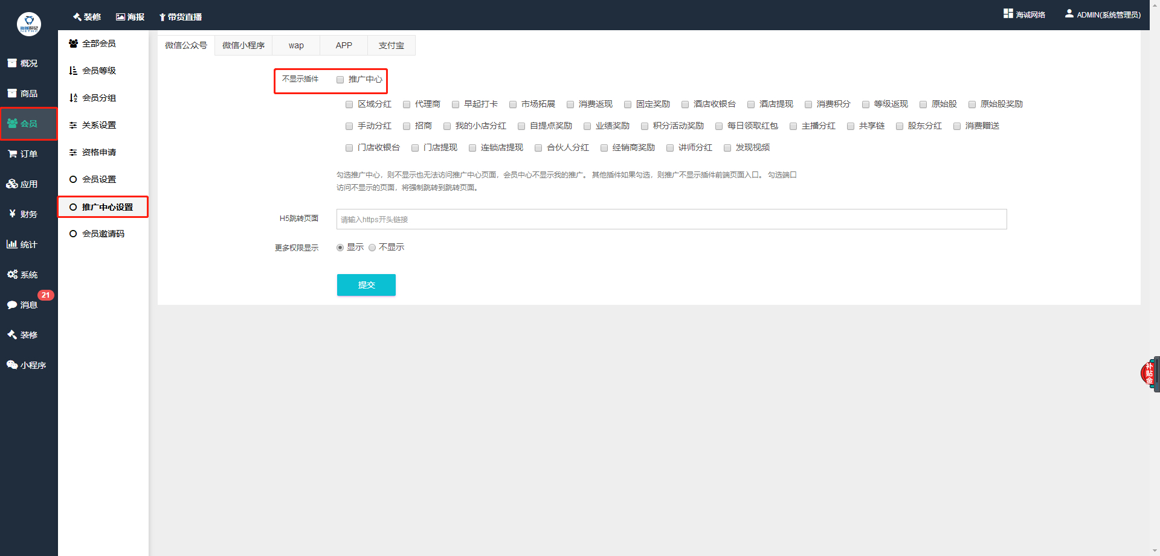
Task: Check the 早起打卡 checkbox
Action: [x=456, y=104]
